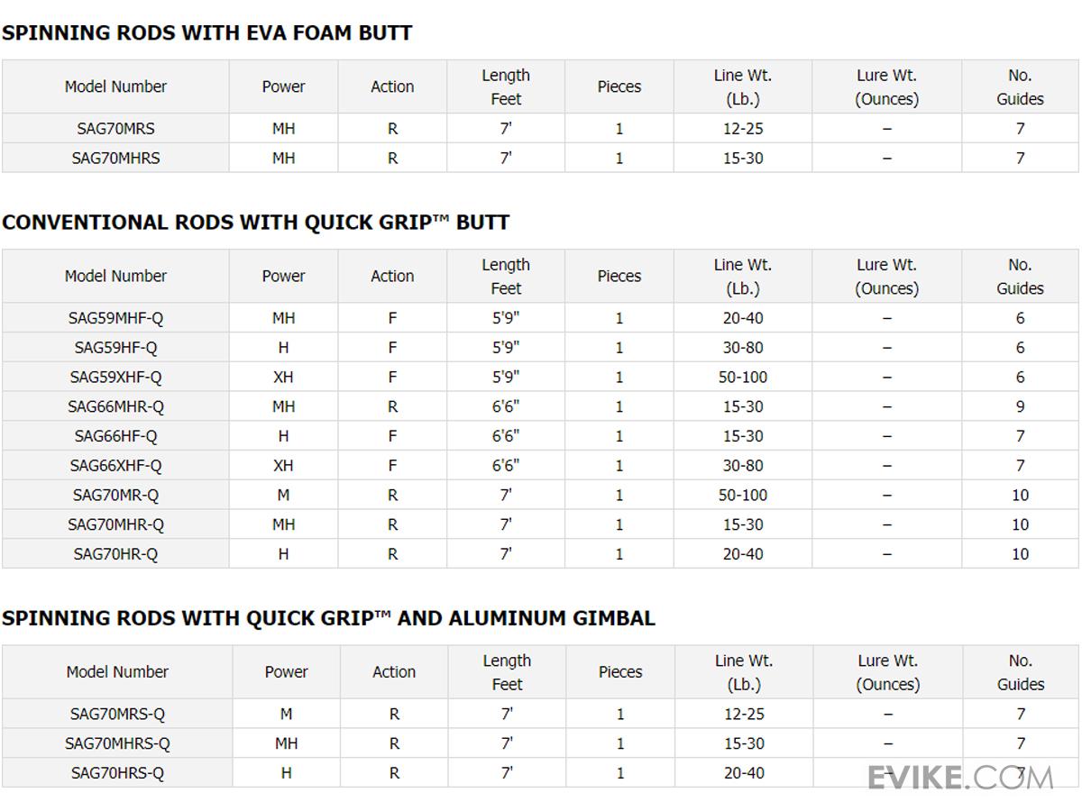1082x811 pixels.
Task: Select the SAG70HRS-Q model entry
Action: [x=117, y=773]
